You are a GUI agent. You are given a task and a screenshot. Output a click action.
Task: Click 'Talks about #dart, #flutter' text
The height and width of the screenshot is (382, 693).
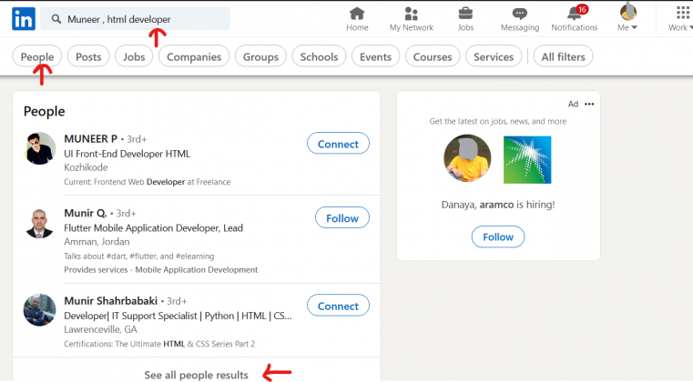click(138, 256)
